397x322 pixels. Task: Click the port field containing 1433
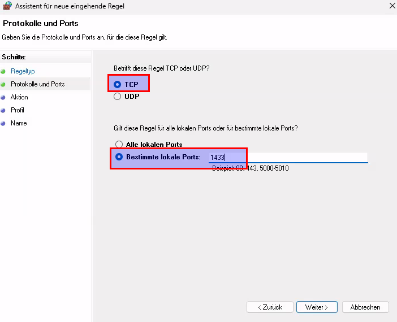pyautogui.click(x=288, y=158)
